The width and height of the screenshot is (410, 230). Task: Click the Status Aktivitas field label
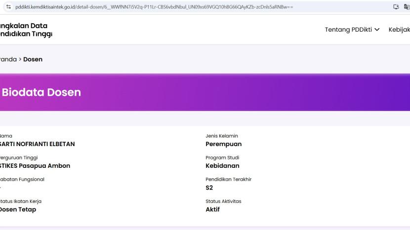pyautogui.click(x=223, y=201)
